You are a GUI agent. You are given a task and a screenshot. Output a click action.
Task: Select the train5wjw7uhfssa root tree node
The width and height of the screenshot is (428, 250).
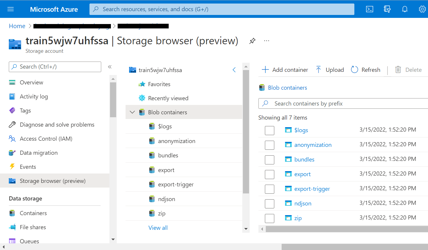pyautogui.click(x=160, y=70)
